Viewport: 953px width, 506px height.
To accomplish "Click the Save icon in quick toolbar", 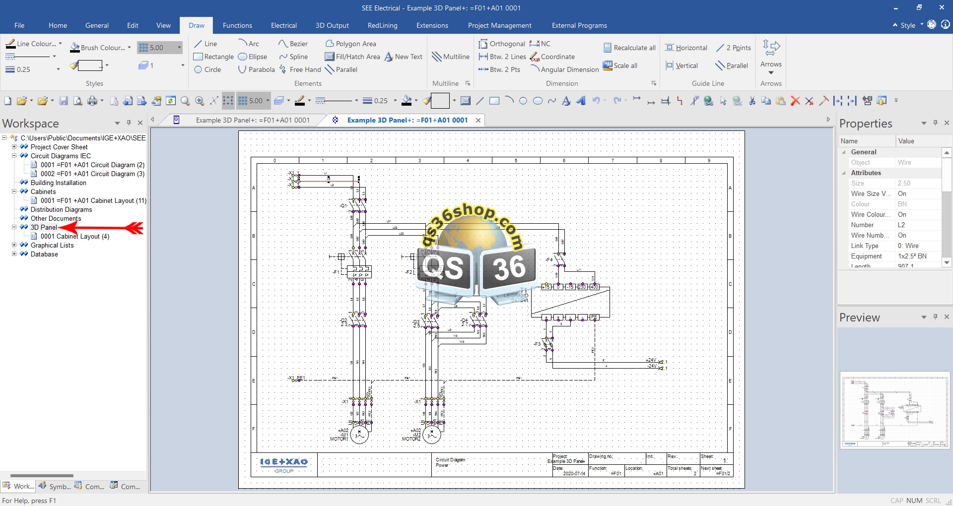I will [x=64, y=101].
